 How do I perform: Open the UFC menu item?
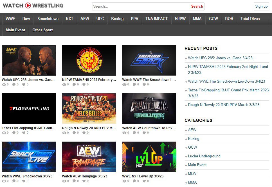pyautogui.click(x=100, y=19)
